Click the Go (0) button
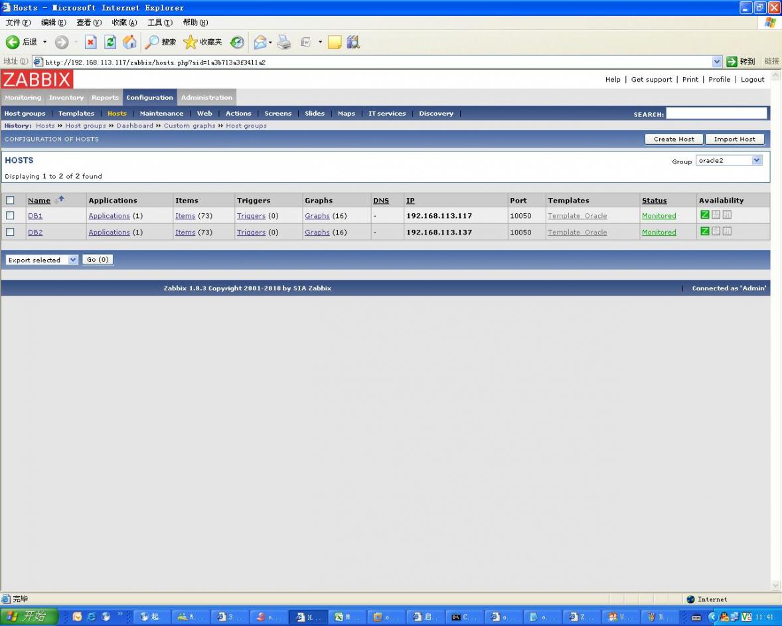Screen dimensions: 782x626 click(x=98, y=260)
